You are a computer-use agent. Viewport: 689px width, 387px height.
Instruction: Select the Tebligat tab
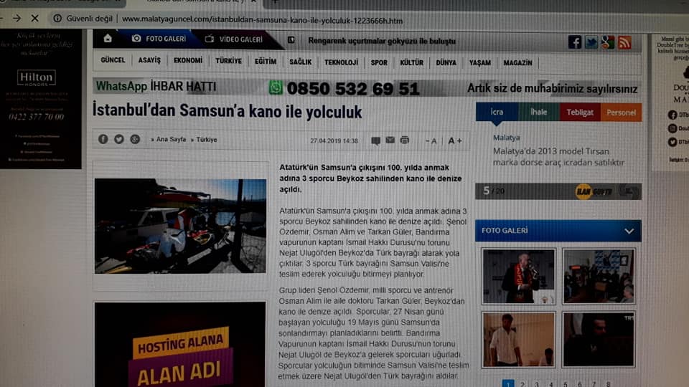[580, 112]
